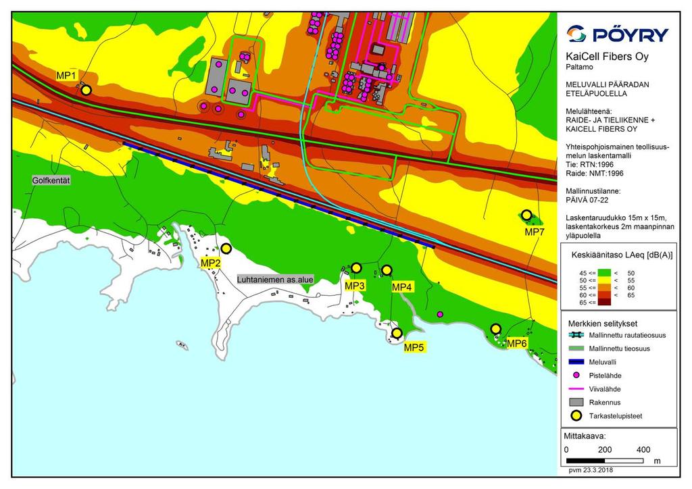This screenshot has height=489, width=692.
Task: Click the MP6 observation point marker
Action: point(496,329)
